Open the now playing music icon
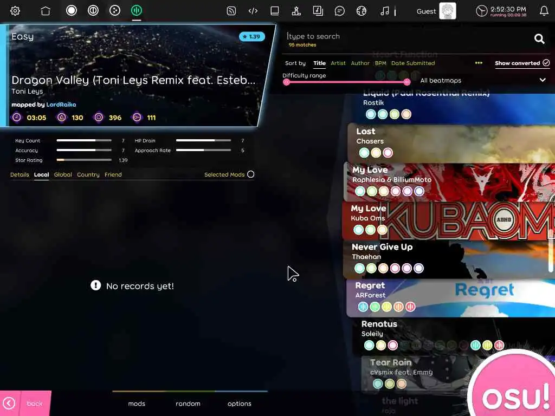Viewport: 555px width, 416px height. pos(385,11)
